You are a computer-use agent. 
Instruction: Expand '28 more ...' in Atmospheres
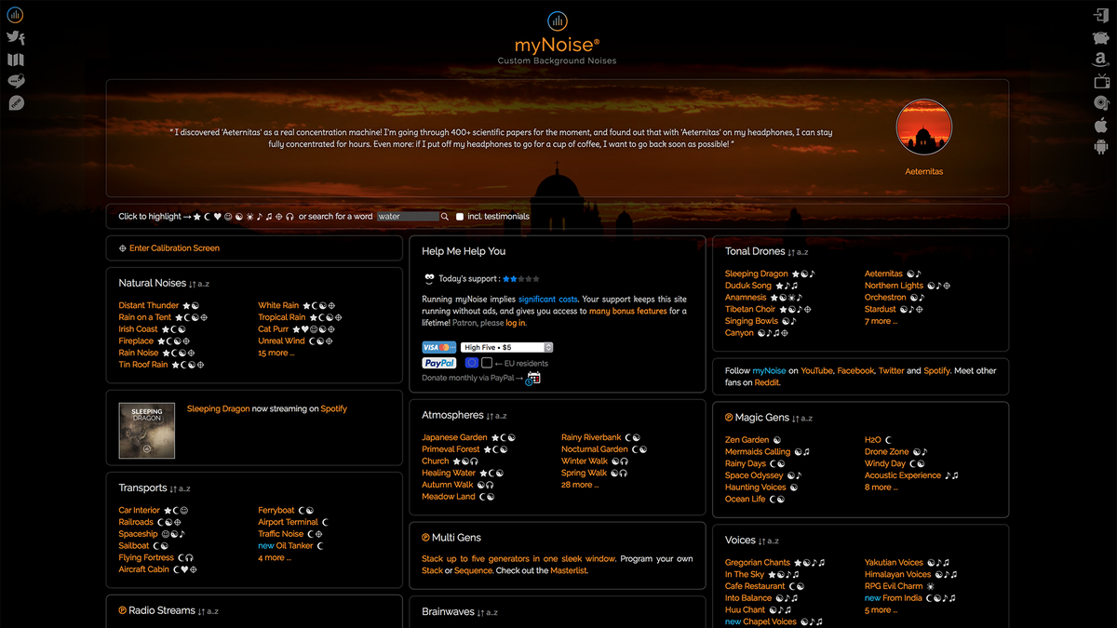(579, 485)
